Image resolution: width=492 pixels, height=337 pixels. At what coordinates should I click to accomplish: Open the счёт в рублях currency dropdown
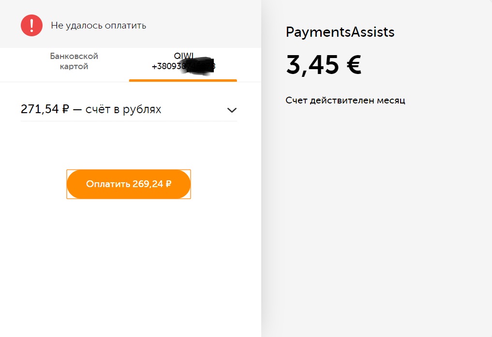click(x=129, y=109)
